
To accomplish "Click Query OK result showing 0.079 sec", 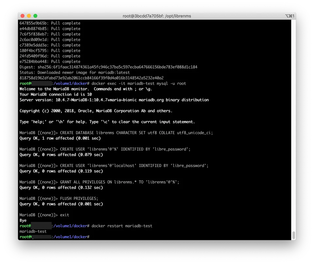I will 61,155.
